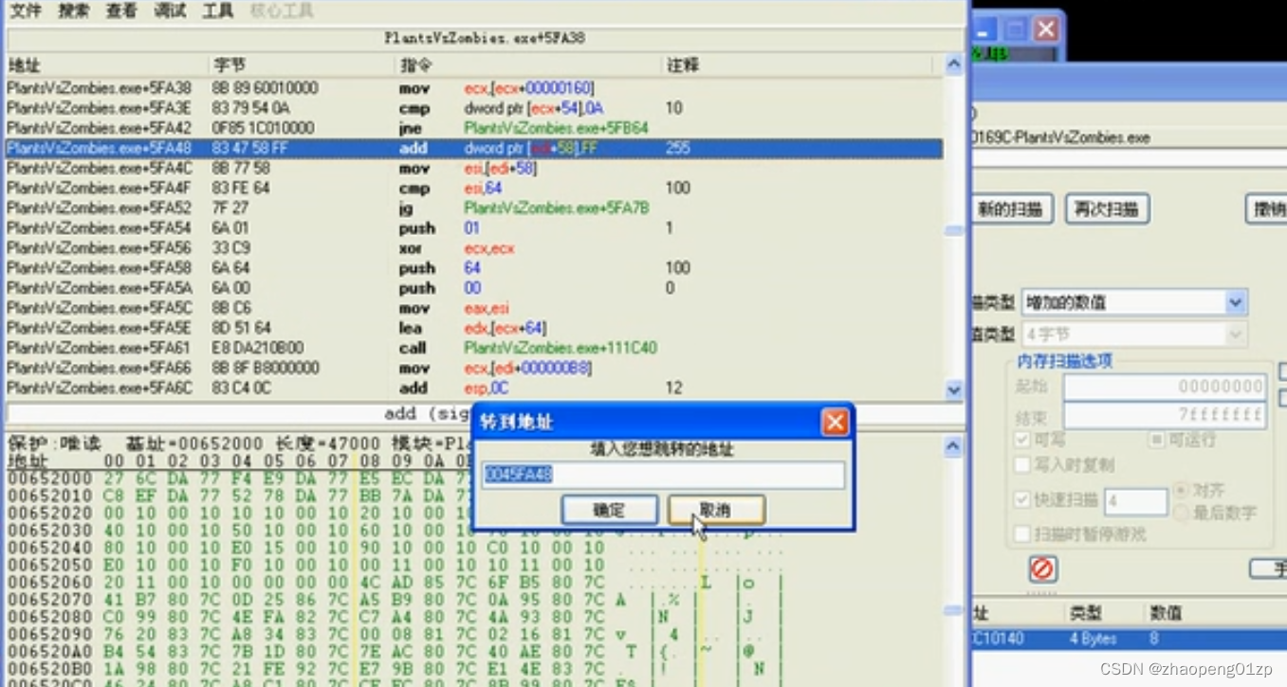Open the 核心工具 menu
1287x687 pixels.
coord(282,11)
